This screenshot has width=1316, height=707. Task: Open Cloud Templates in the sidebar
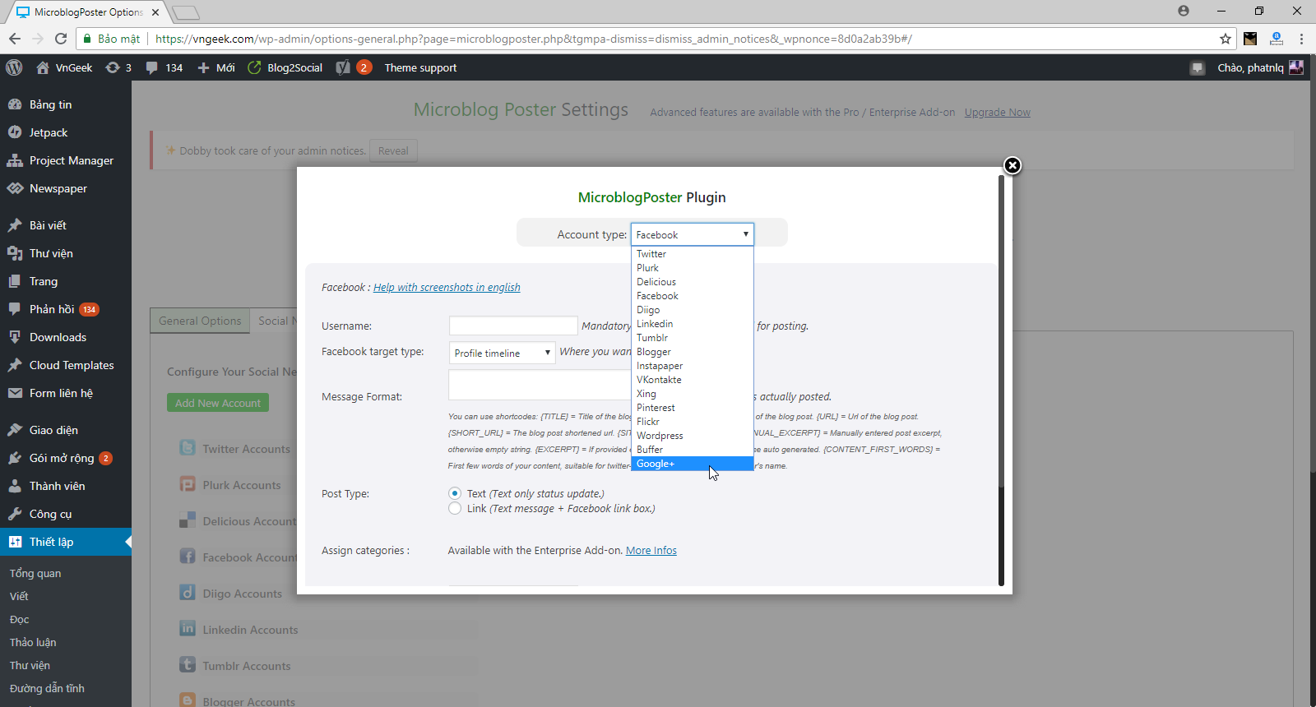point(66,365)
